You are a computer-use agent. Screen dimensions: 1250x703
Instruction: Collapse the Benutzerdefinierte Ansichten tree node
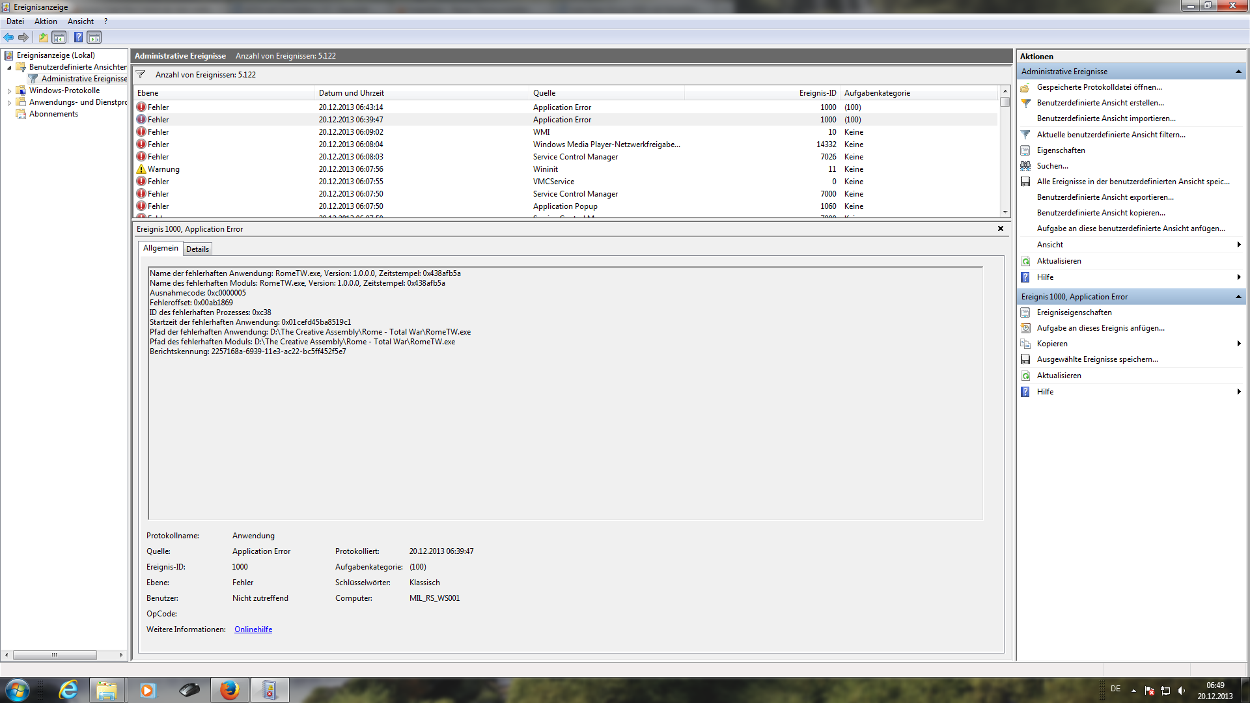9,68
